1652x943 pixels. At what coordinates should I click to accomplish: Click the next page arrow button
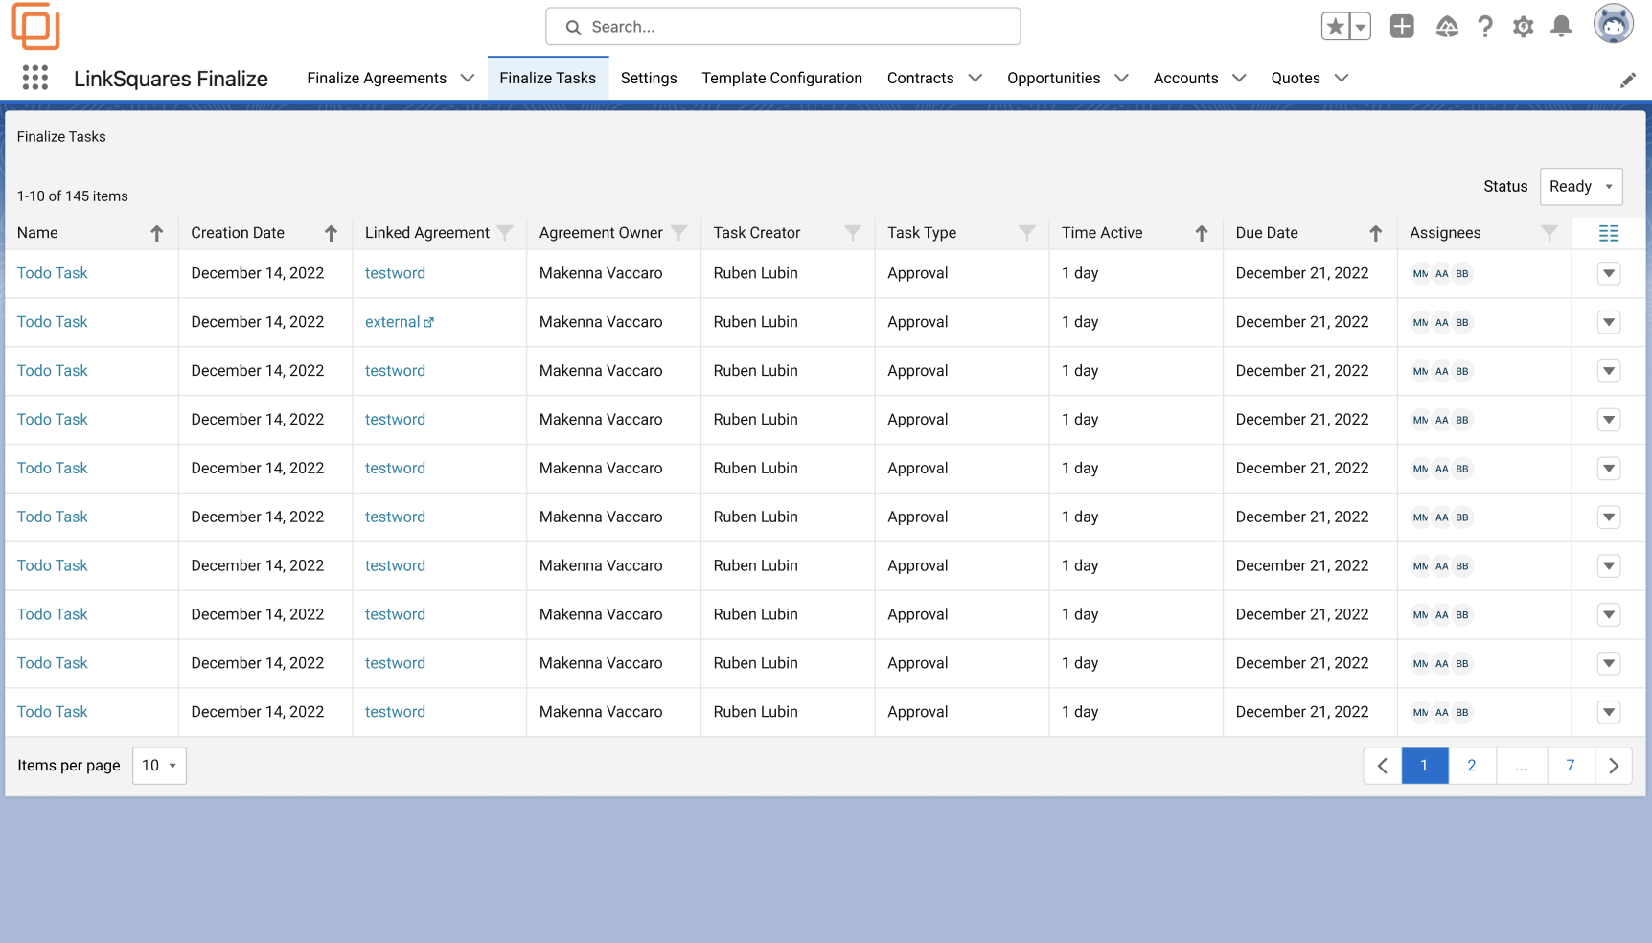(1614, 766)
